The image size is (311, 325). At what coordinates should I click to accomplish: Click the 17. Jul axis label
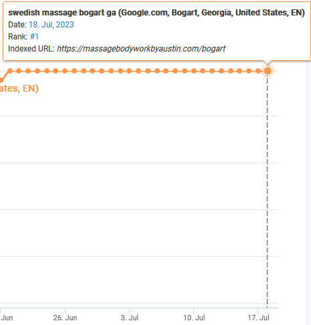click(258, 318)
